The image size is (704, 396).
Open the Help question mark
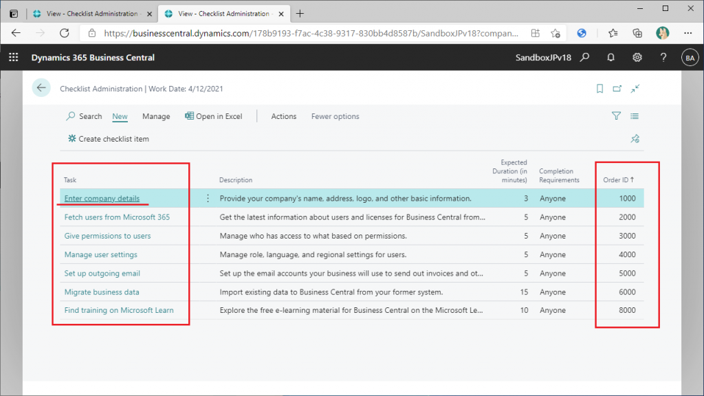[x=663, y=58]
